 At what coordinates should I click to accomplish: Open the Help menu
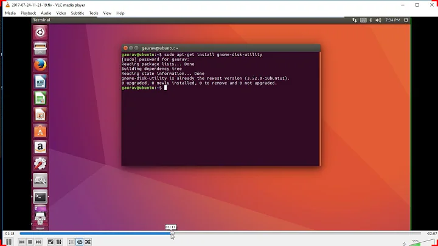pyautogui.click(x=120, y=13)
